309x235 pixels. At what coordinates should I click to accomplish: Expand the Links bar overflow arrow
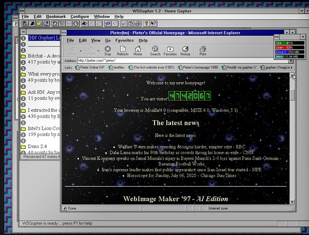coord(291,68)
